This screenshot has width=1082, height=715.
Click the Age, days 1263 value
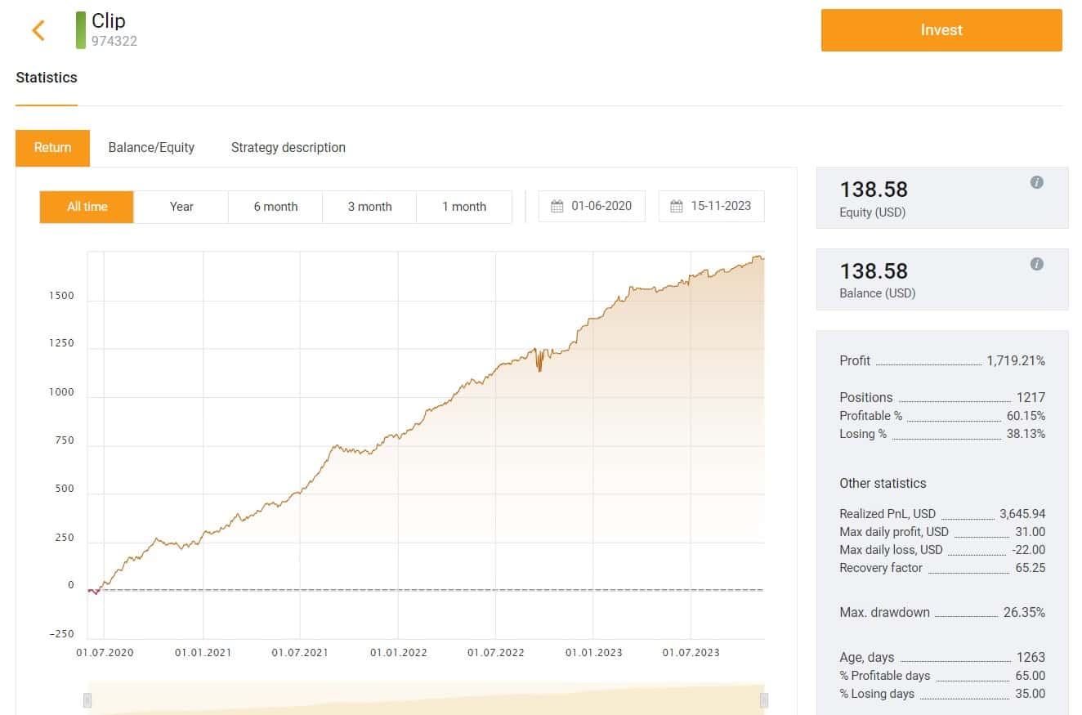1031,657
